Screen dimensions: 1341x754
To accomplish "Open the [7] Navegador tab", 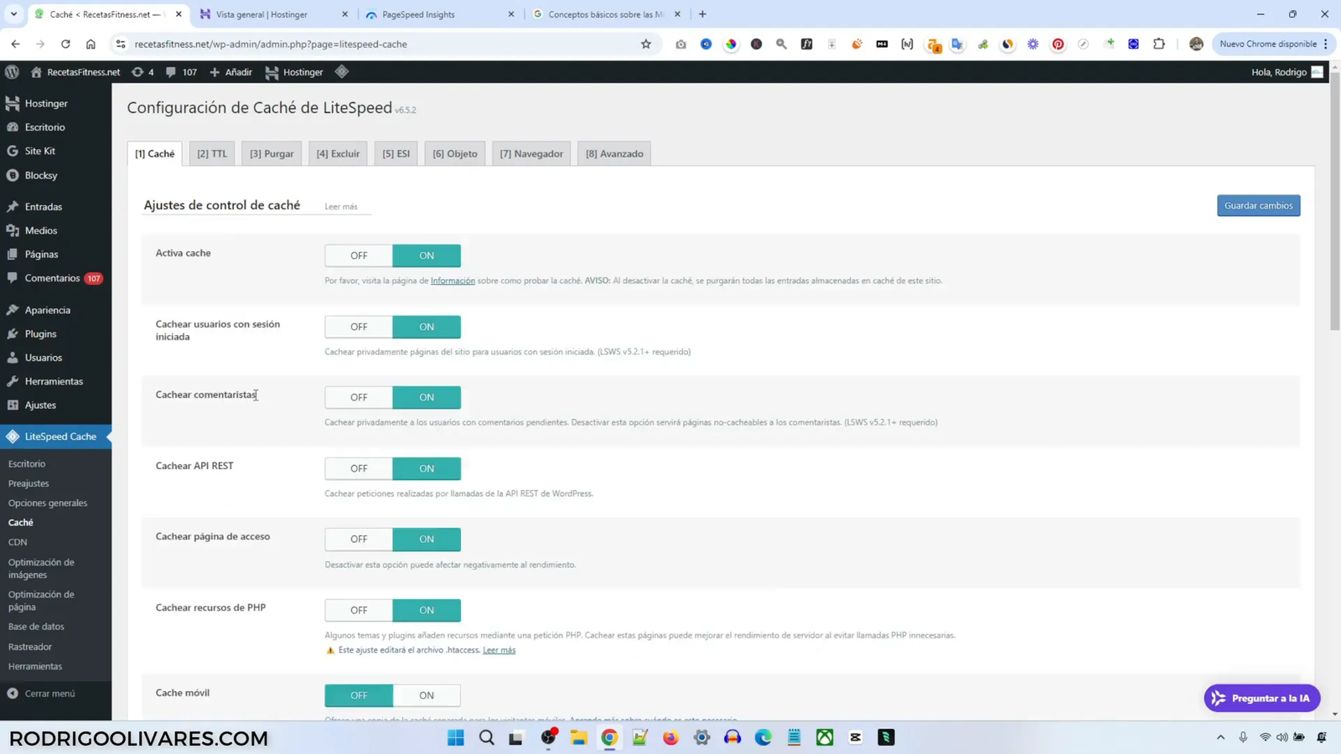I will 531,153.
